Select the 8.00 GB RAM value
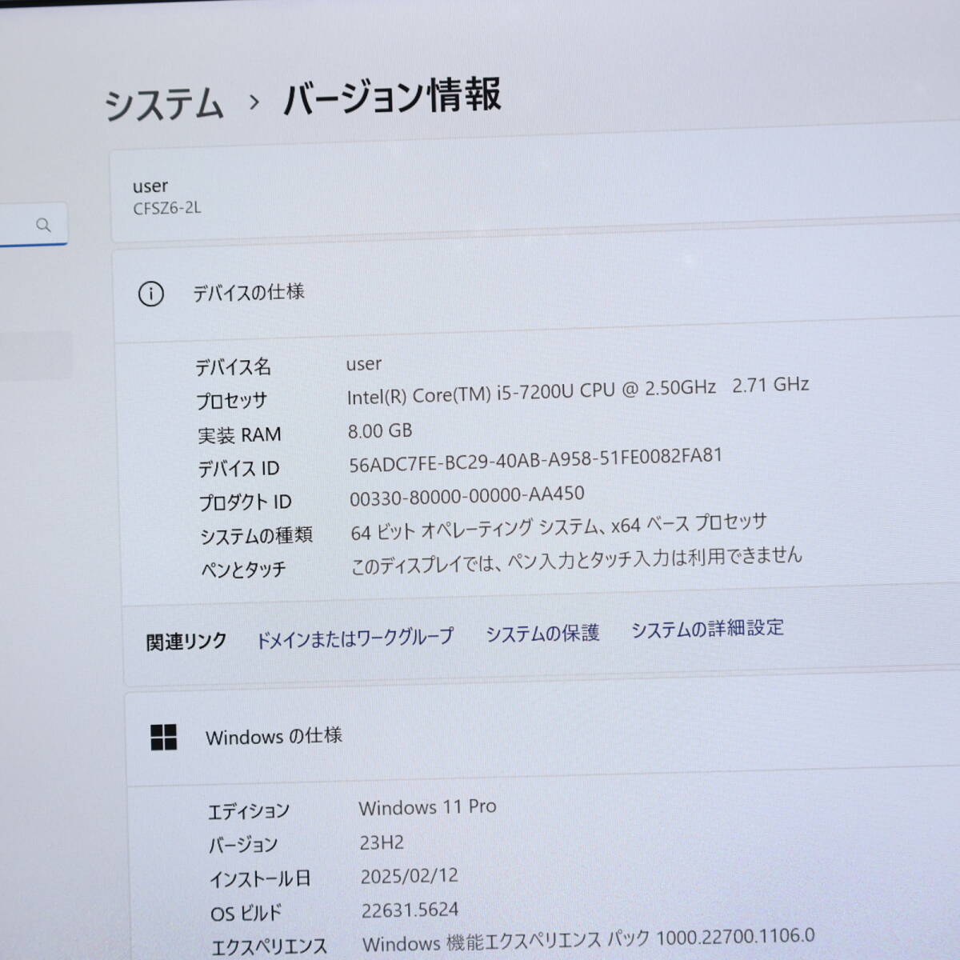This screenshot has height=960, width=960. 380,431
